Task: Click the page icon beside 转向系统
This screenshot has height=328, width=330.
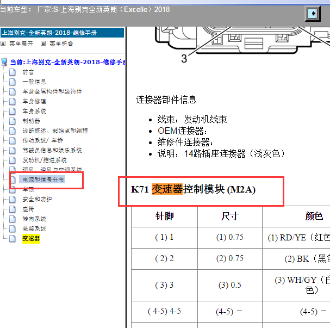Action: click(13, 219)
